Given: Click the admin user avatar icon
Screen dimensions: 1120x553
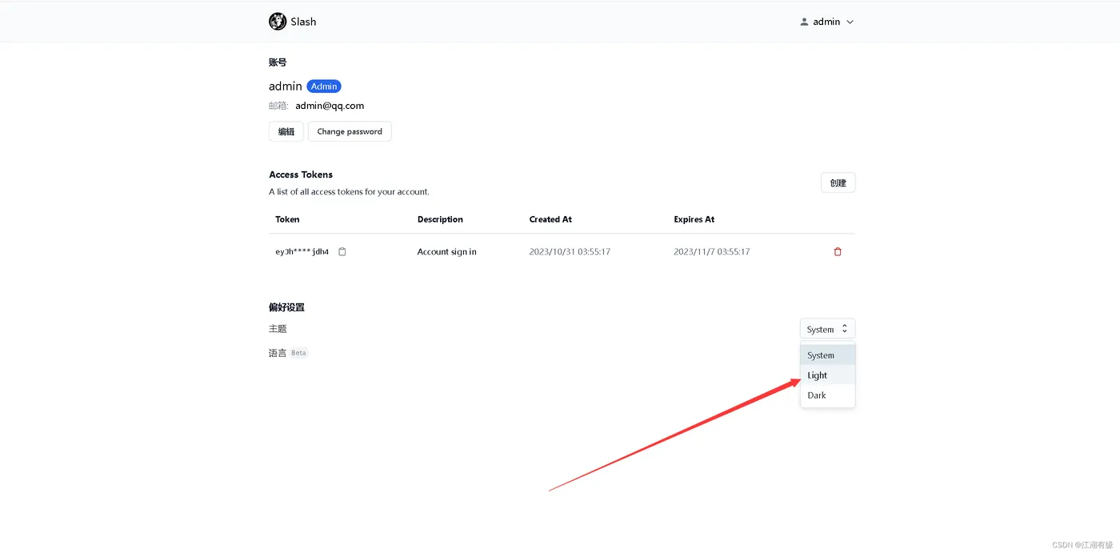Looking at the screenshot, I should click(x=804, y=22).
